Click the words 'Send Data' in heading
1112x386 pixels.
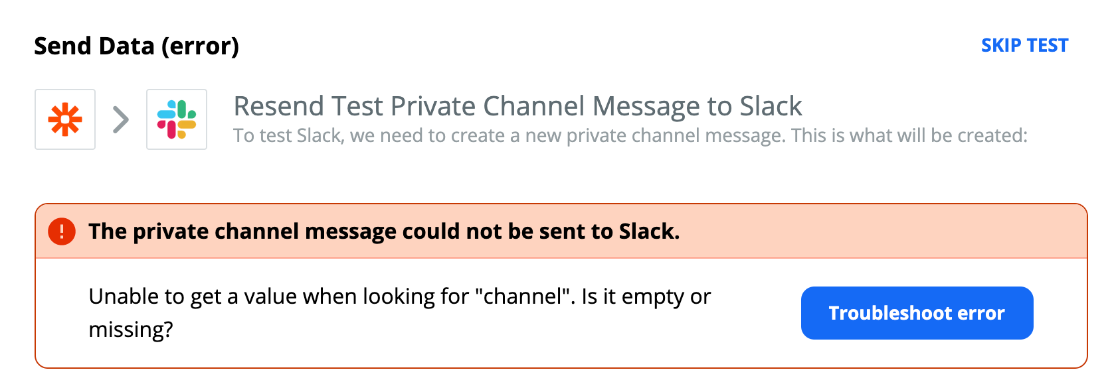click(94, 46)
